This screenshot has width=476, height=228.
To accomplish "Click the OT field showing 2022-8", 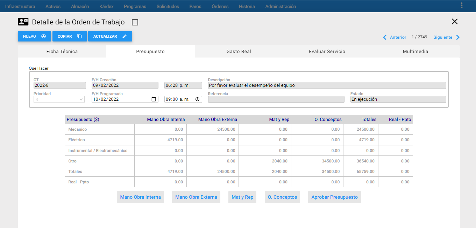I will click(x=59, y=85).
